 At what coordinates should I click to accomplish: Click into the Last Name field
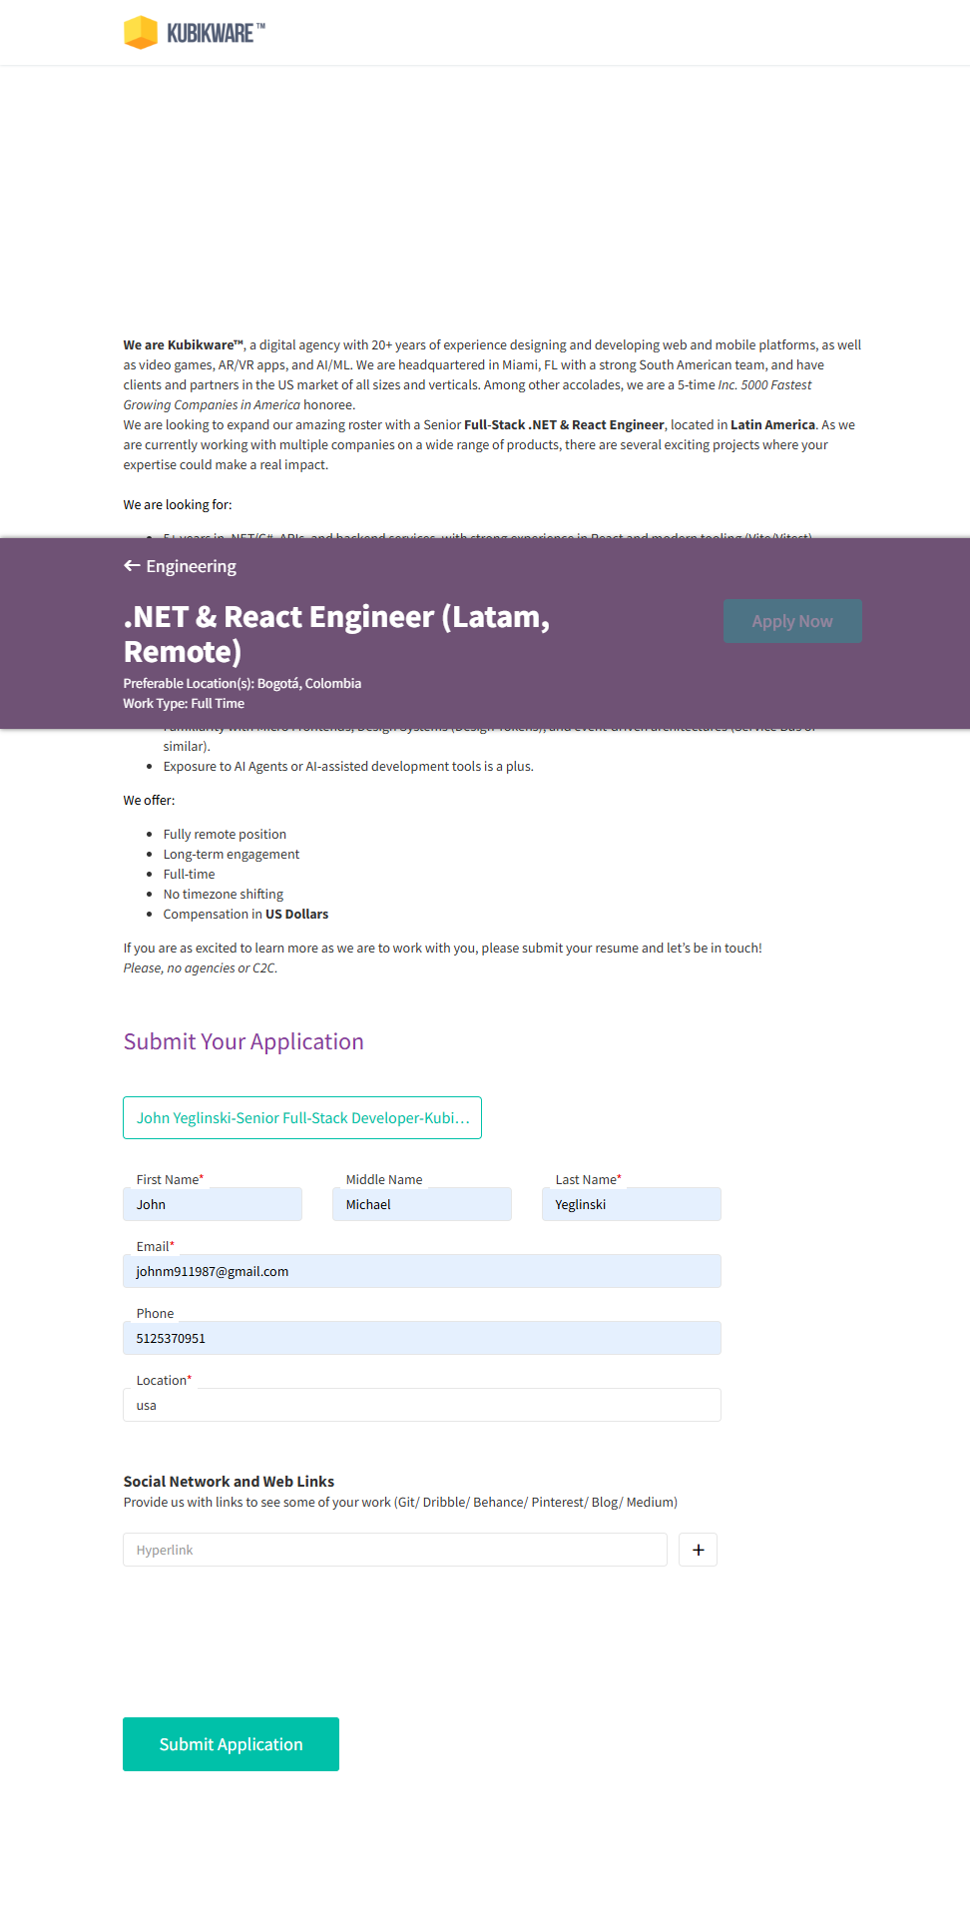point(632,1205)
